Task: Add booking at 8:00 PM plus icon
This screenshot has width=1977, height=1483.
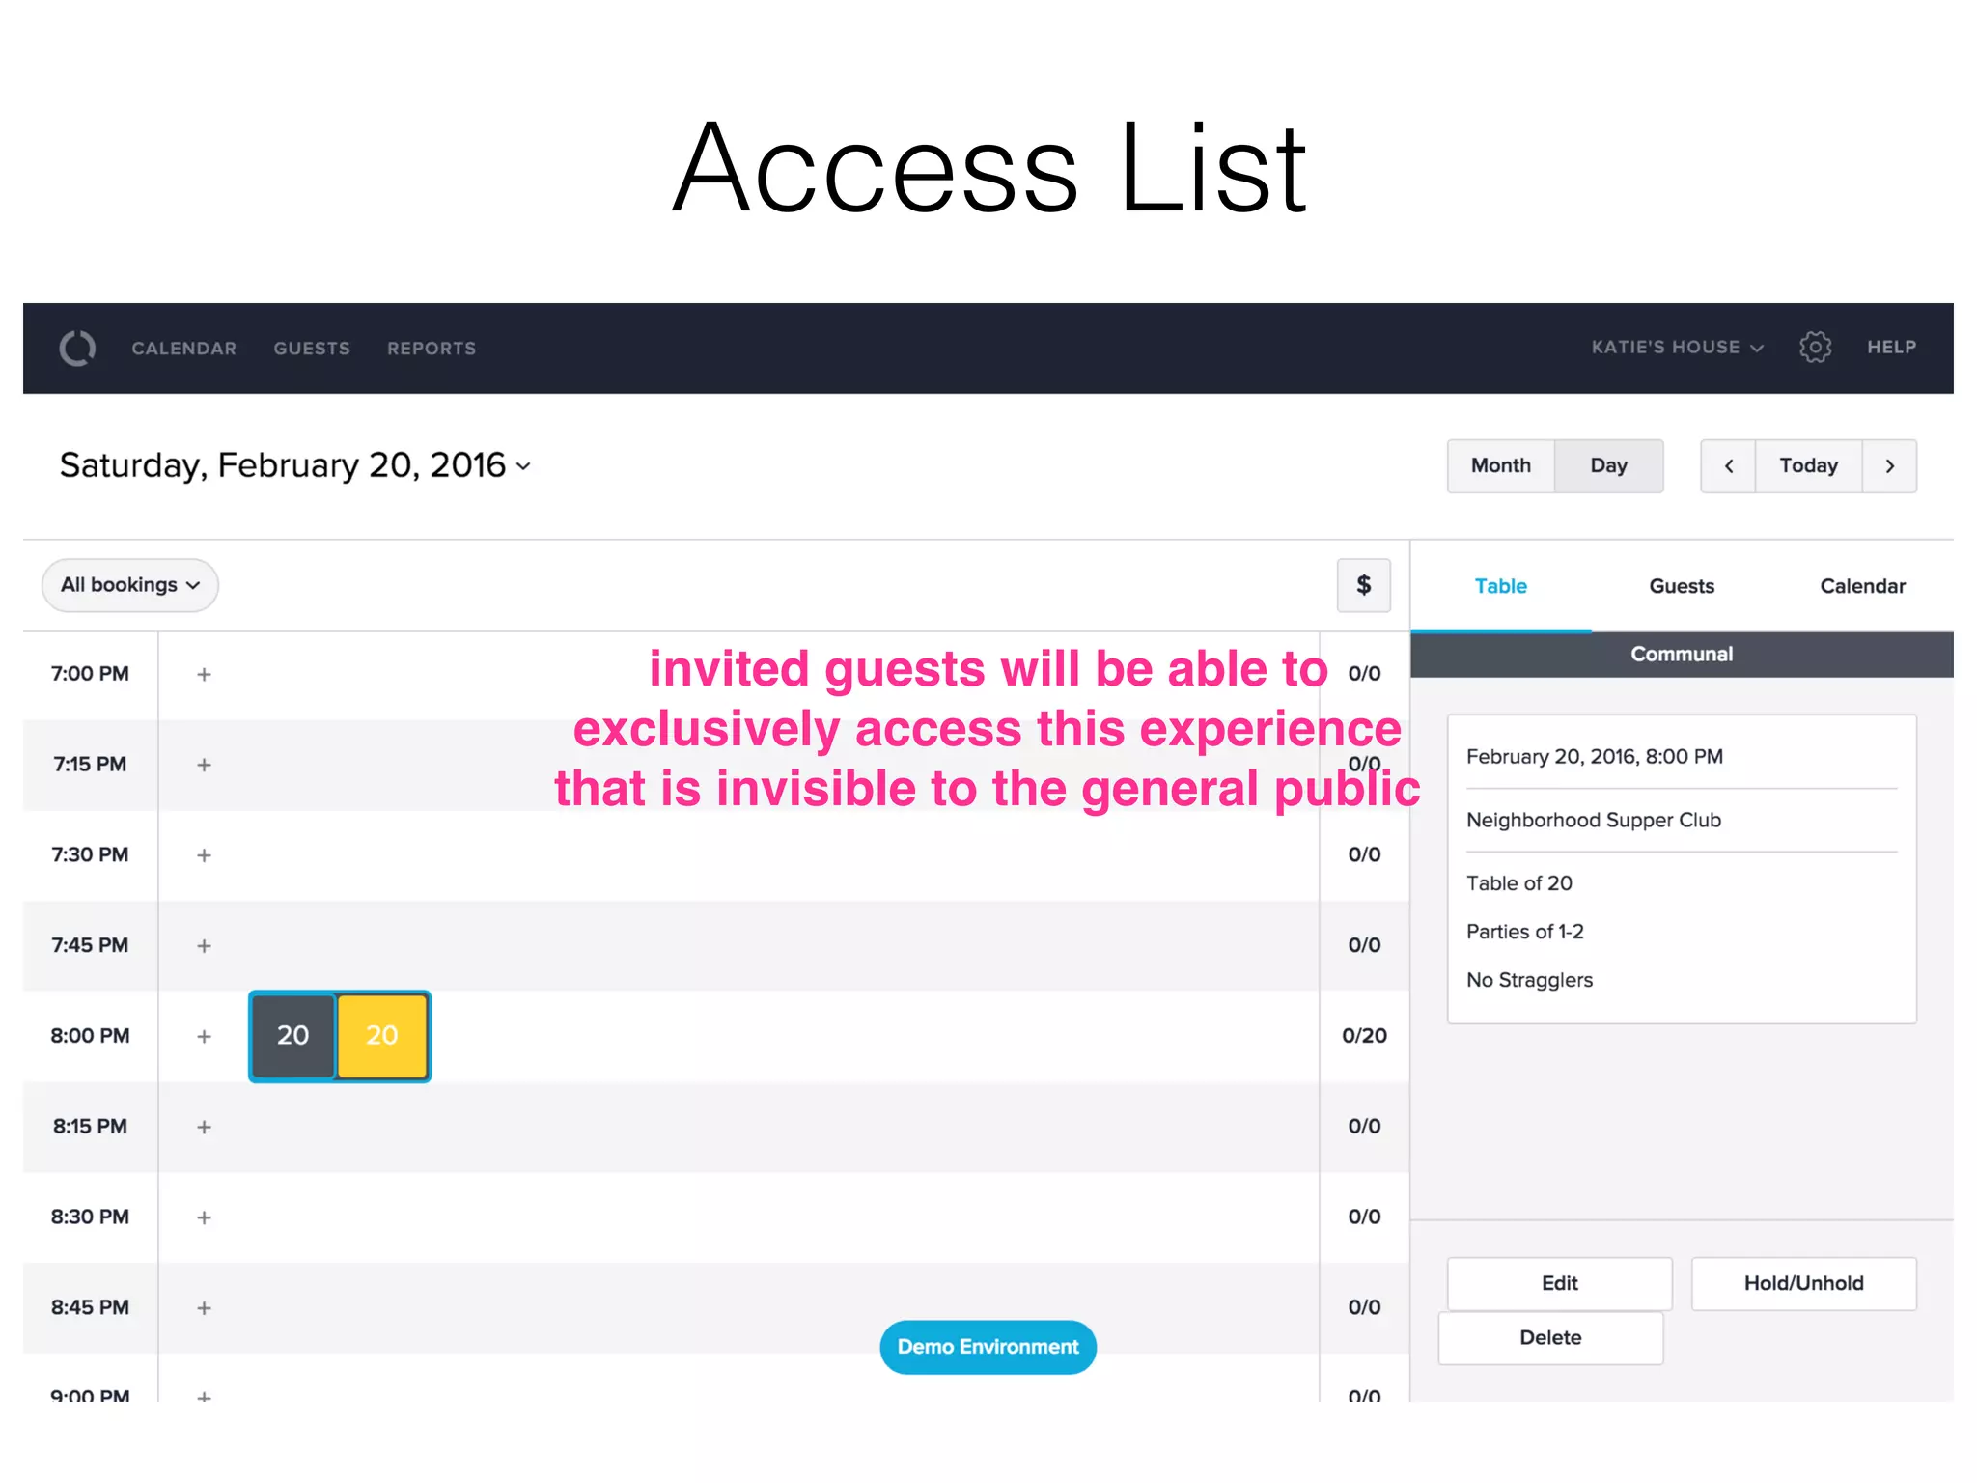Action: tap(204, 1036)
